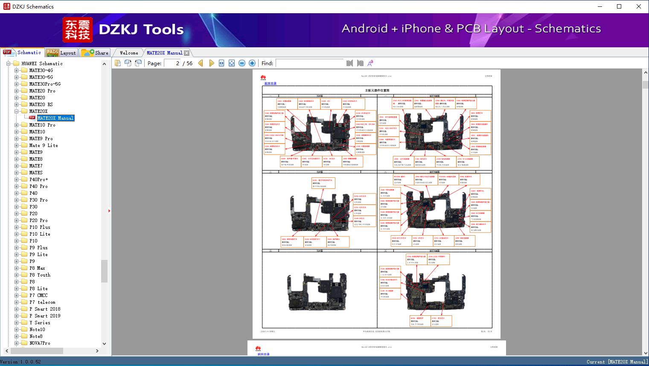Go to the next page arrow
The image size is (649, 366).
pos(211,63)
